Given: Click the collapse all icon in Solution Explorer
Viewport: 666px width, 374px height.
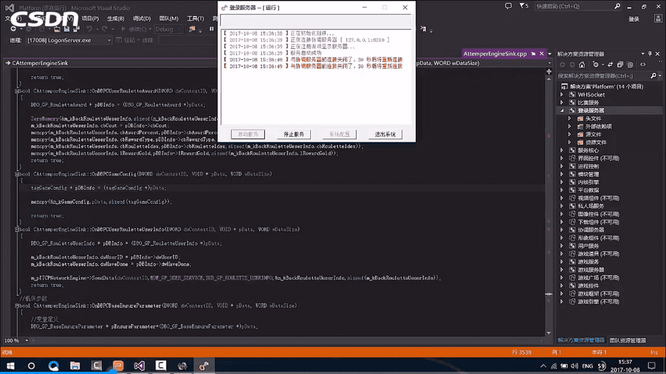Looking at the screenshot, I should [620, 64].
